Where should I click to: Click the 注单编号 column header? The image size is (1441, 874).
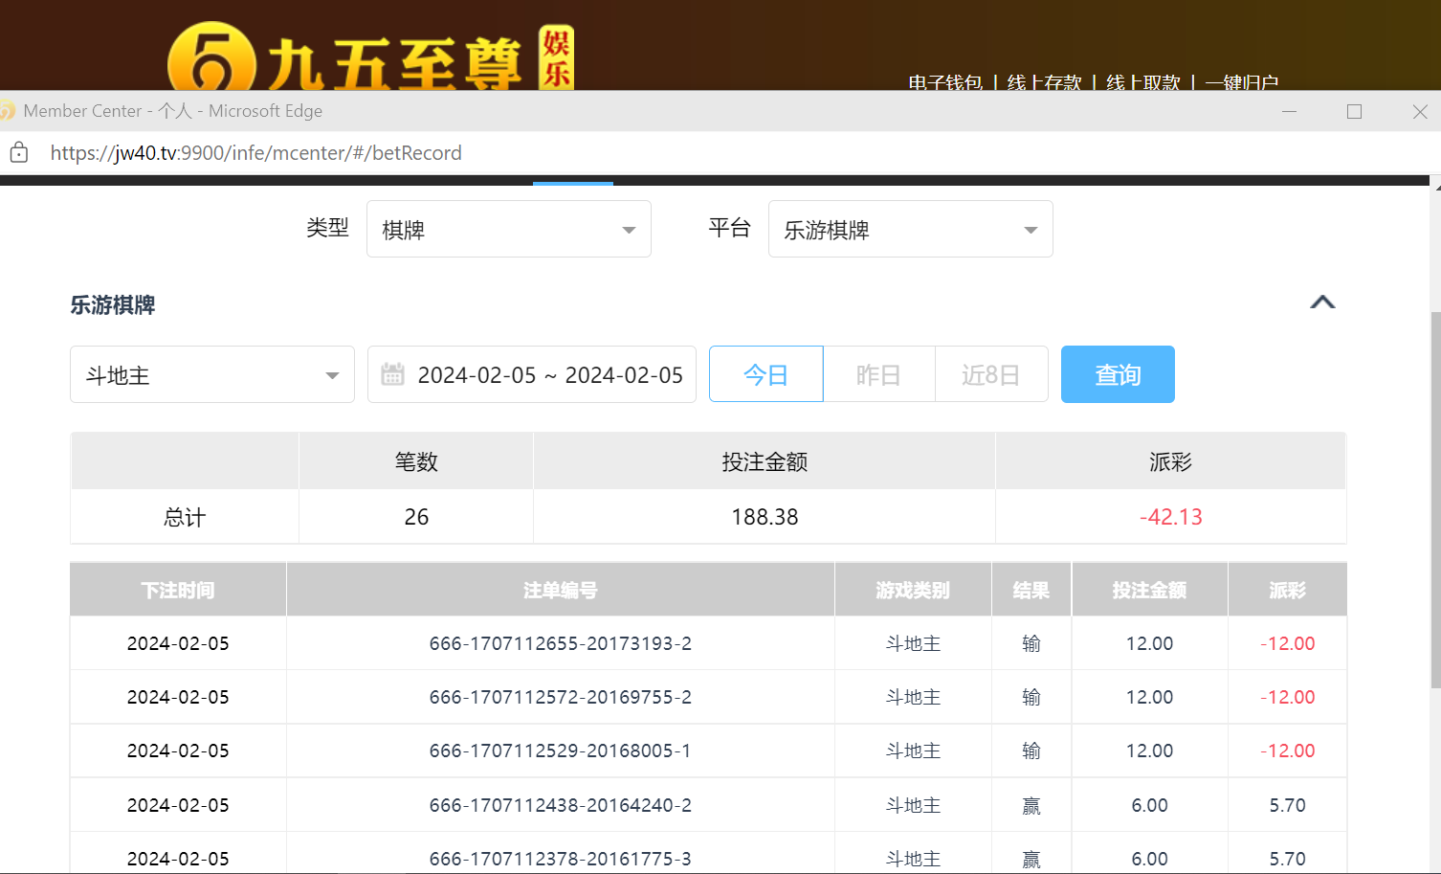[561, 590]
